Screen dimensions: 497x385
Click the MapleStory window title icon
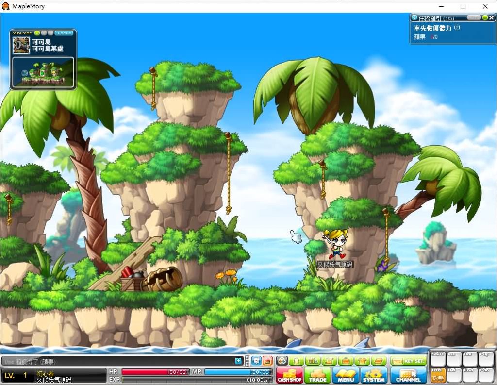click(x=6, y=6)
